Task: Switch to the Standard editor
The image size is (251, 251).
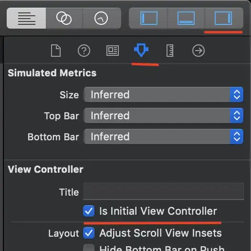Action: pos(26,18)
